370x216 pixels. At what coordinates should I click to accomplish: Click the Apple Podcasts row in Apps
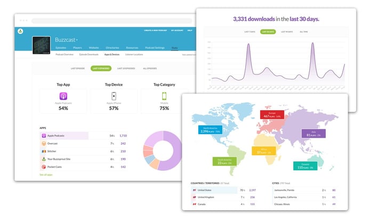84,136
